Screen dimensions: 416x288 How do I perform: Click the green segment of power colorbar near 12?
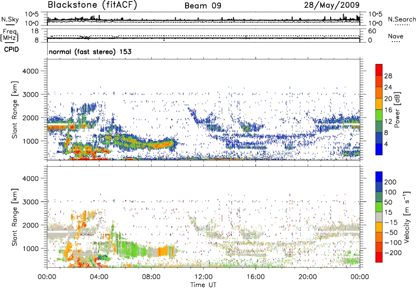pyautogui.click(x=379, y=115)
